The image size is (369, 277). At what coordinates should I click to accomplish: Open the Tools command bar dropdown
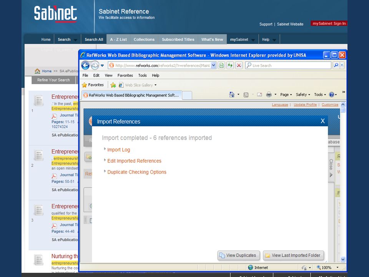point(320,95)
